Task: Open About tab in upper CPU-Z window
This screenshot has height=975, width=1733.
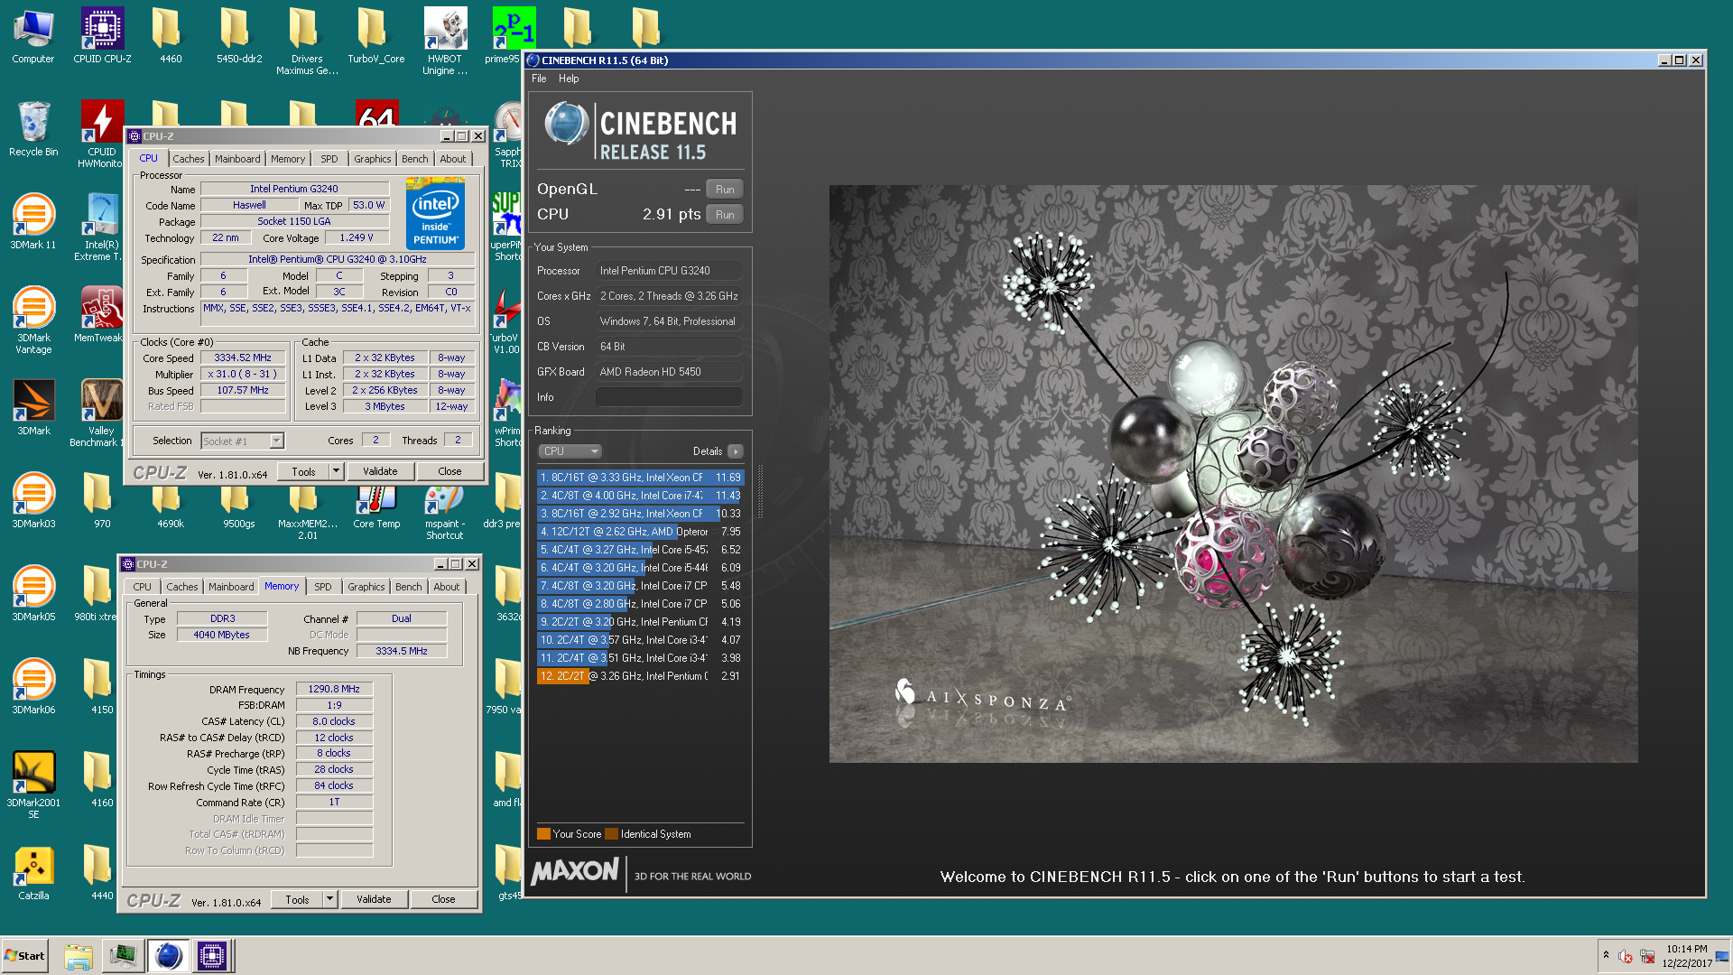Action: tap(453, 159)
